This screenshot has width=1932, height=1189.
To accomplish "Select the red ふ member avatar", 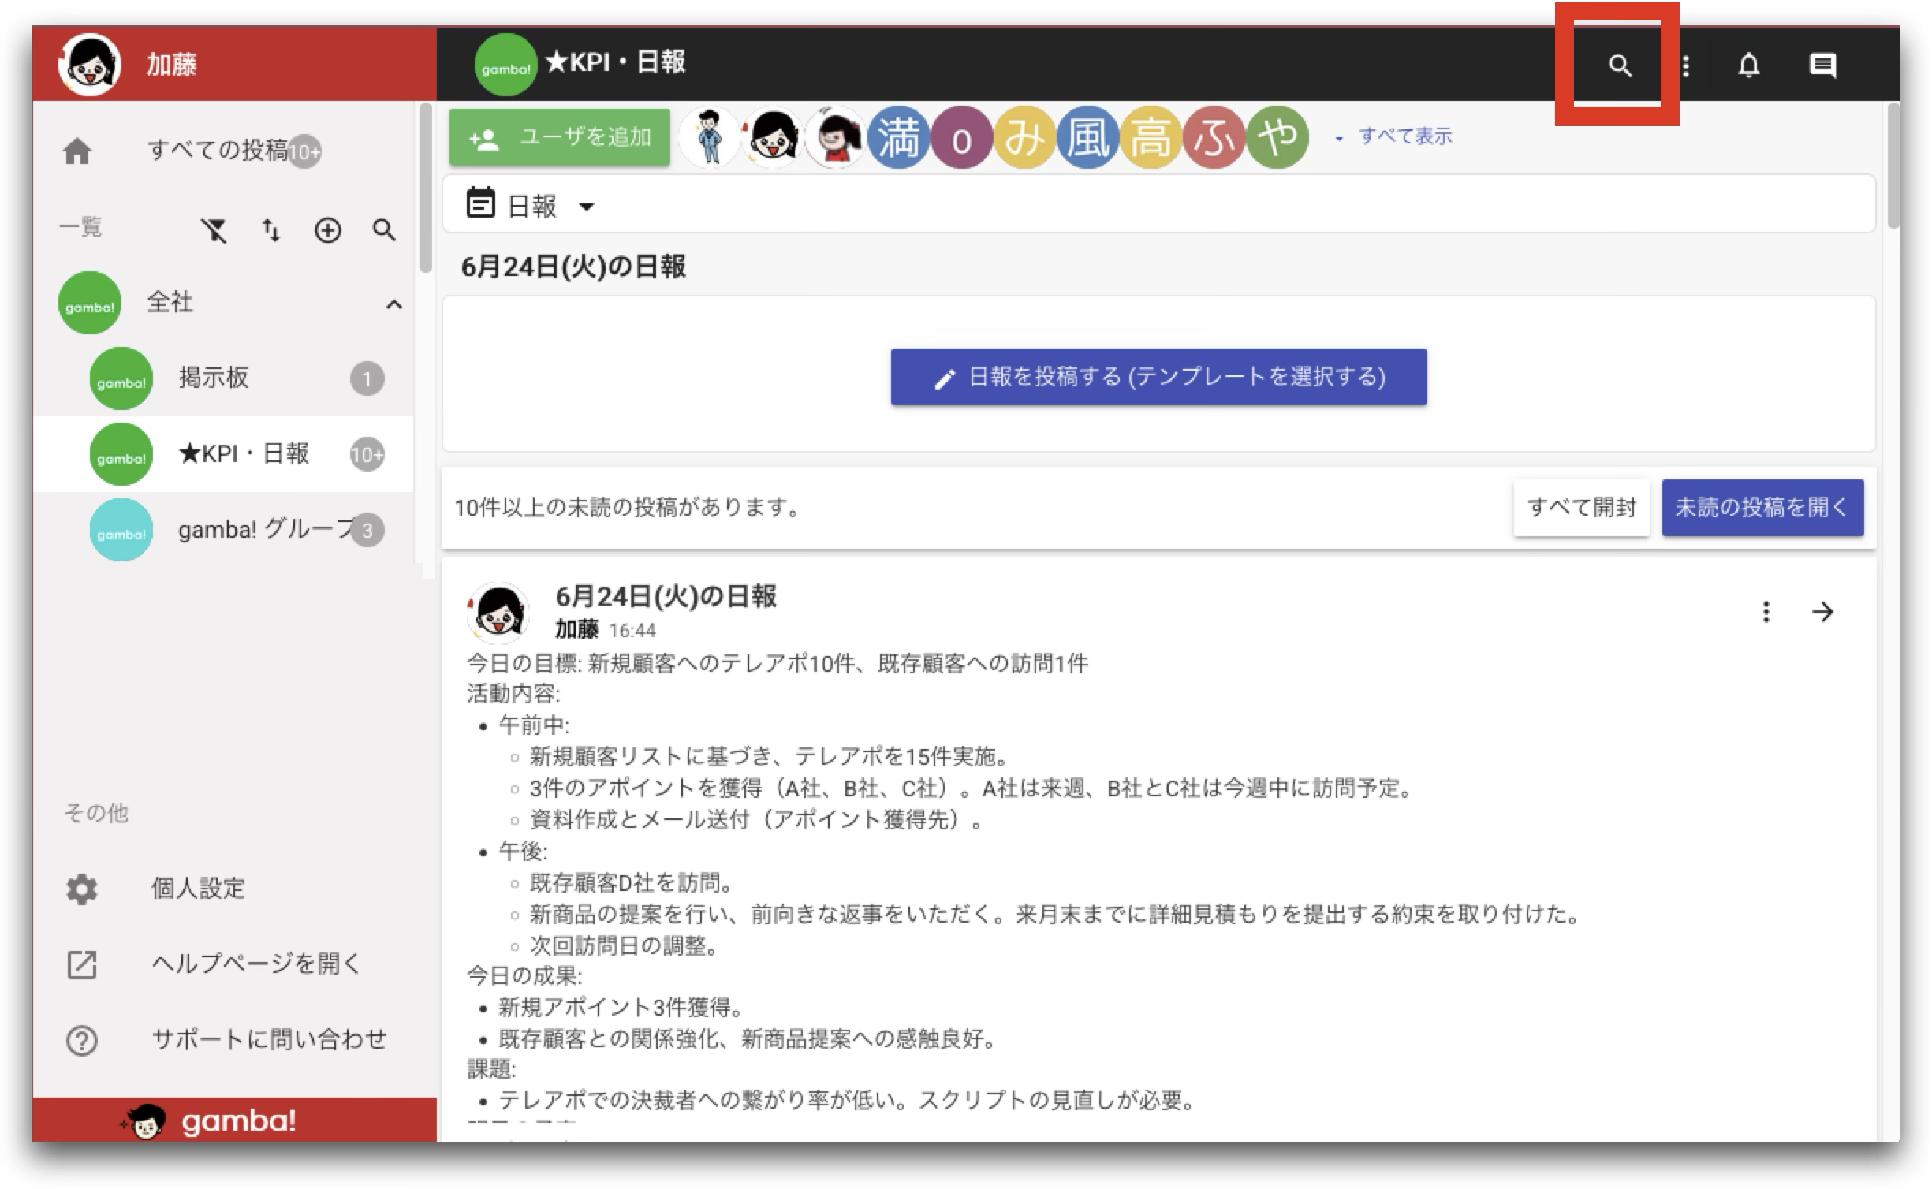I will pos(1214,137).
